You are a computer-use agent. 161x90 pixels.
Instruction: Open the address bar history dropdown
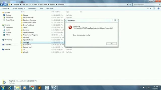pyautogui.click(x=128, y=4)
